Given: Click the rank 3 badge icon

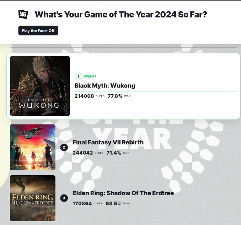Looking at the screenshot, I should click(x=64, y=198).
